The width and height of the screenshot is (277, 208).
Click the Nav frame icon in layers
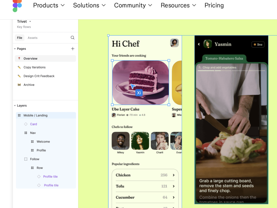point(26,133)
